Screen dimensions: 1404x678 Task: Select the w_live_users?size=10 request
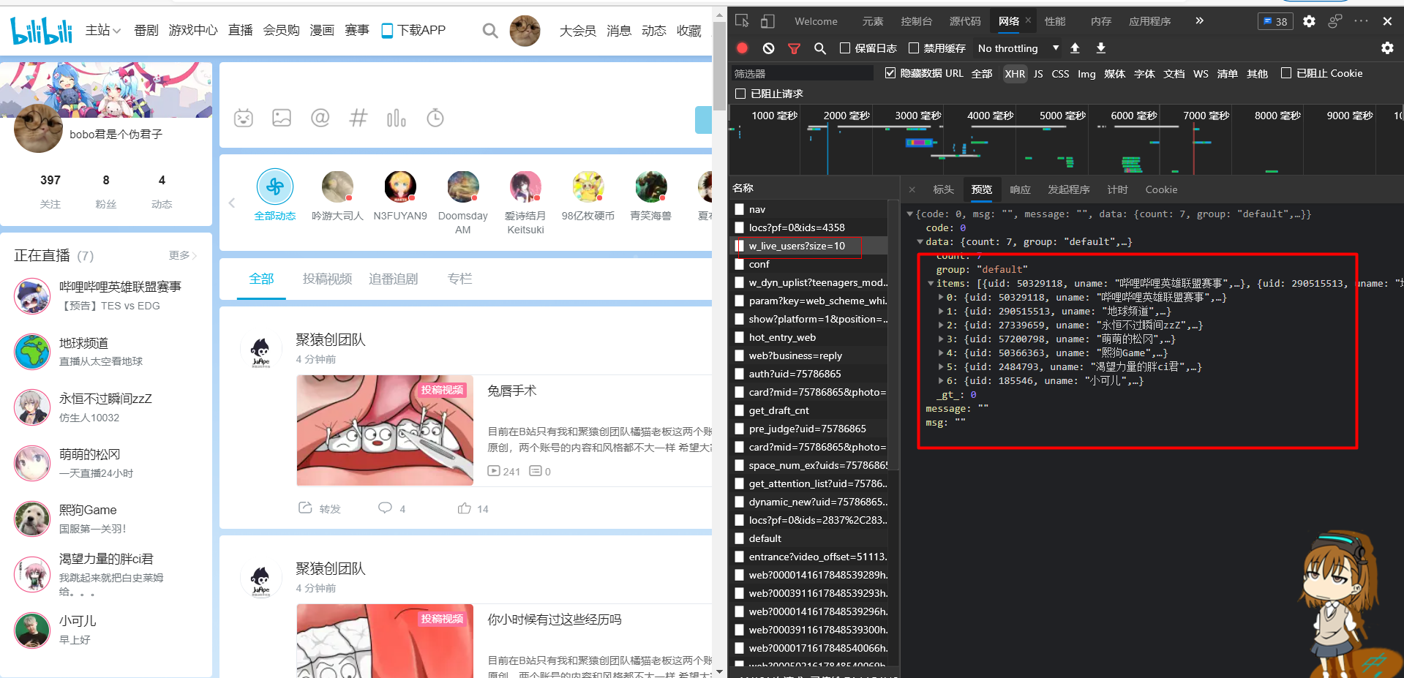tap(797, 246)
